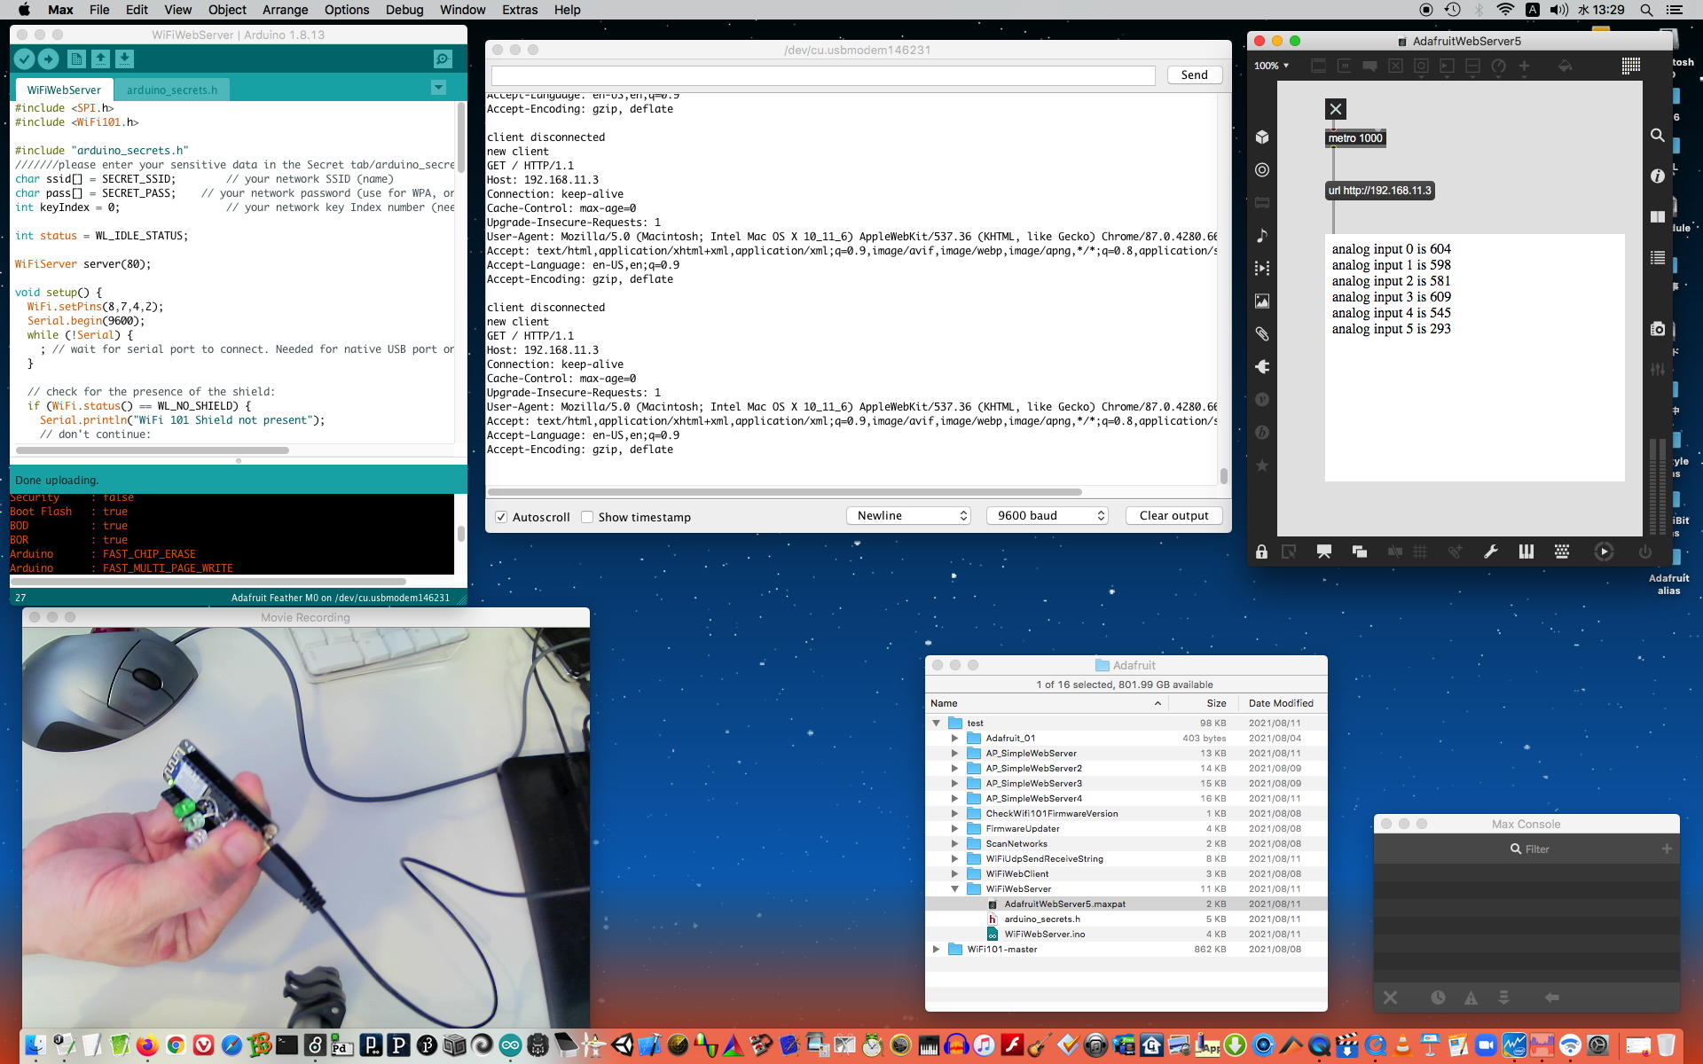The image size is (1703, 1064).
Task: Open Max Inspector info icon
Action: [x=1657, y=176]
